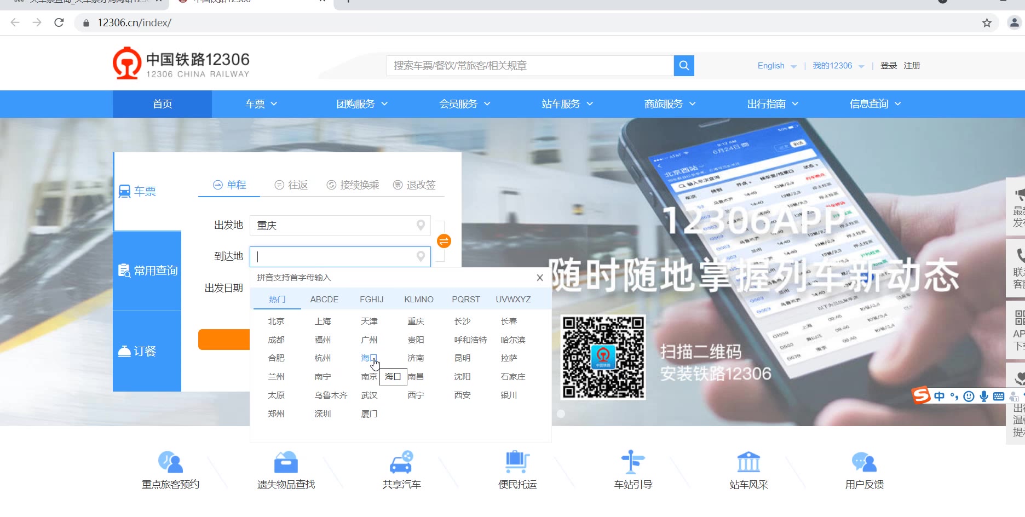Click the orange swap stations icon
1025x517 pixels.
(444, 241)
